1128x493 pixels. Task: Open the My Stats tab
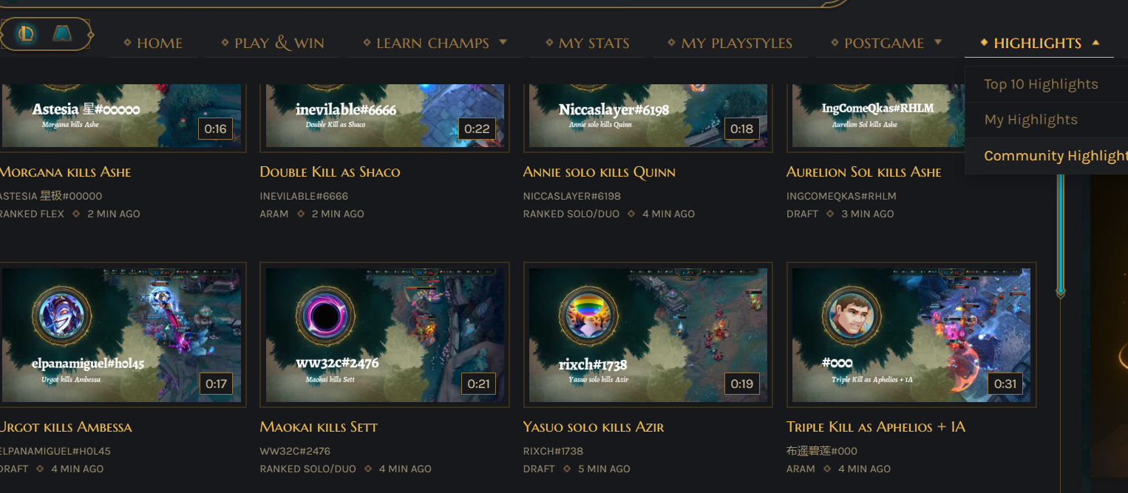click(587, 43)
